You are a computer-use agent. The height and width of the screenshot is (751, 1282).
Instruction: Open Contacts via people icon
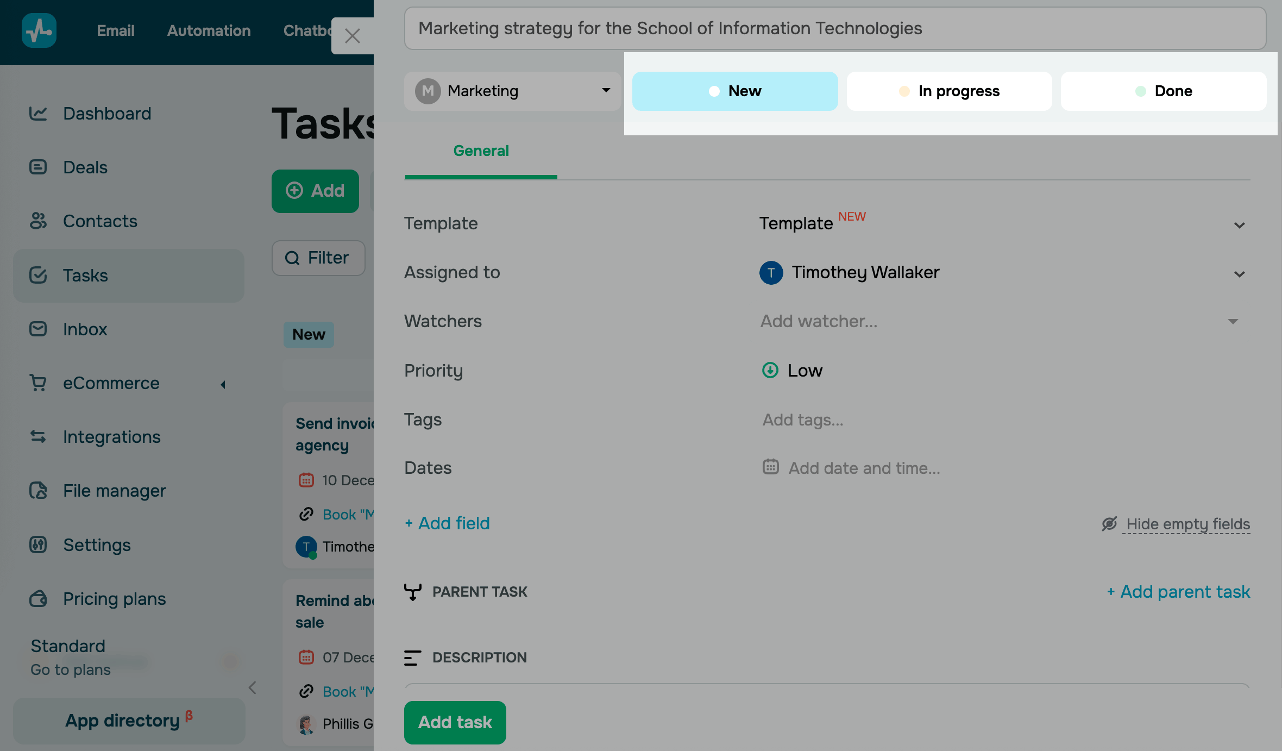click(38, 221)
